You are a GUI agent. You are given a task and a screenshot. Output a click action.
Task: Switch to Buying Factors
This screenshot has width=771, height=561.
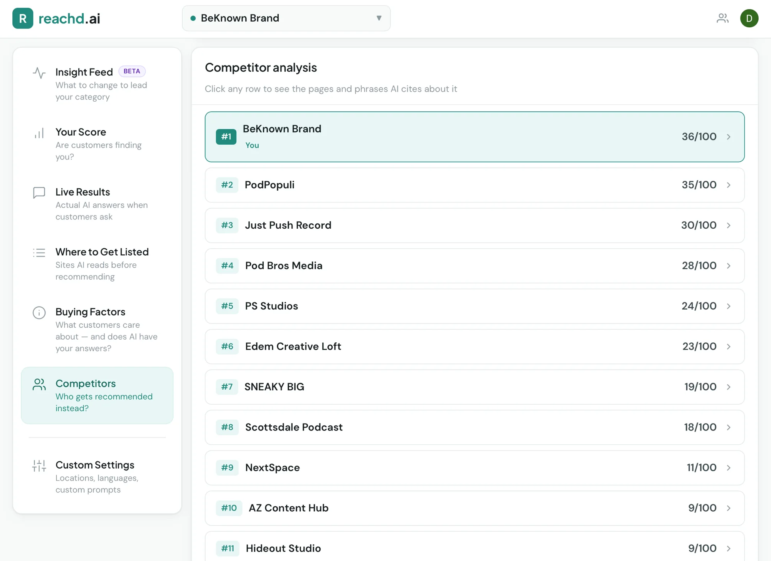click(x=97, y=330)
